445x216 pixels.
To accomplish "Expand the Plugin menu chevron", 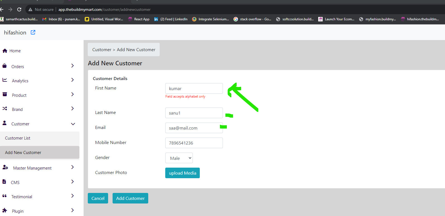I will (72, 210).
